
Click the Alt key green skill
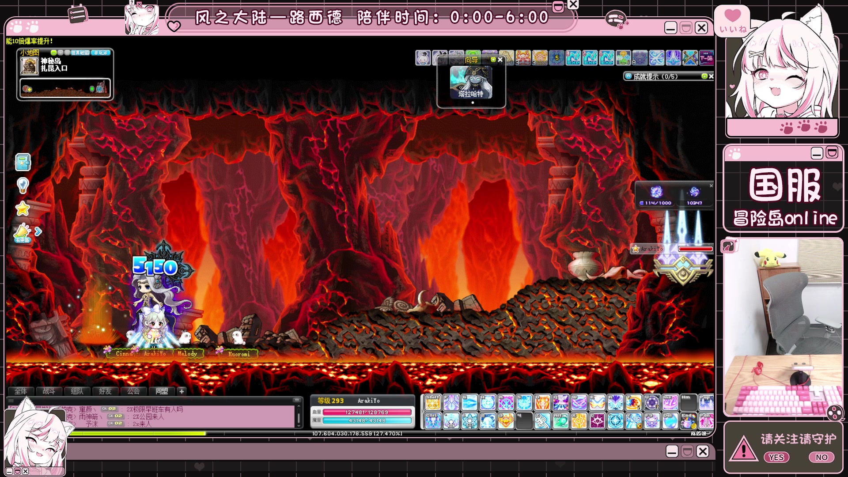tap(560, 421)
